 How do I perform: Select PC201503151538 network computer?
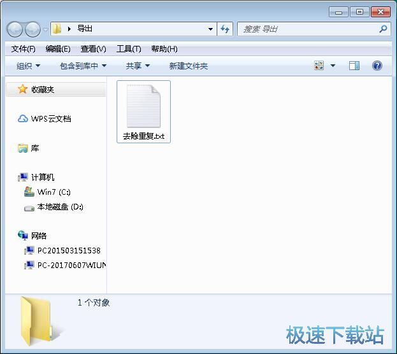point(69,250)
